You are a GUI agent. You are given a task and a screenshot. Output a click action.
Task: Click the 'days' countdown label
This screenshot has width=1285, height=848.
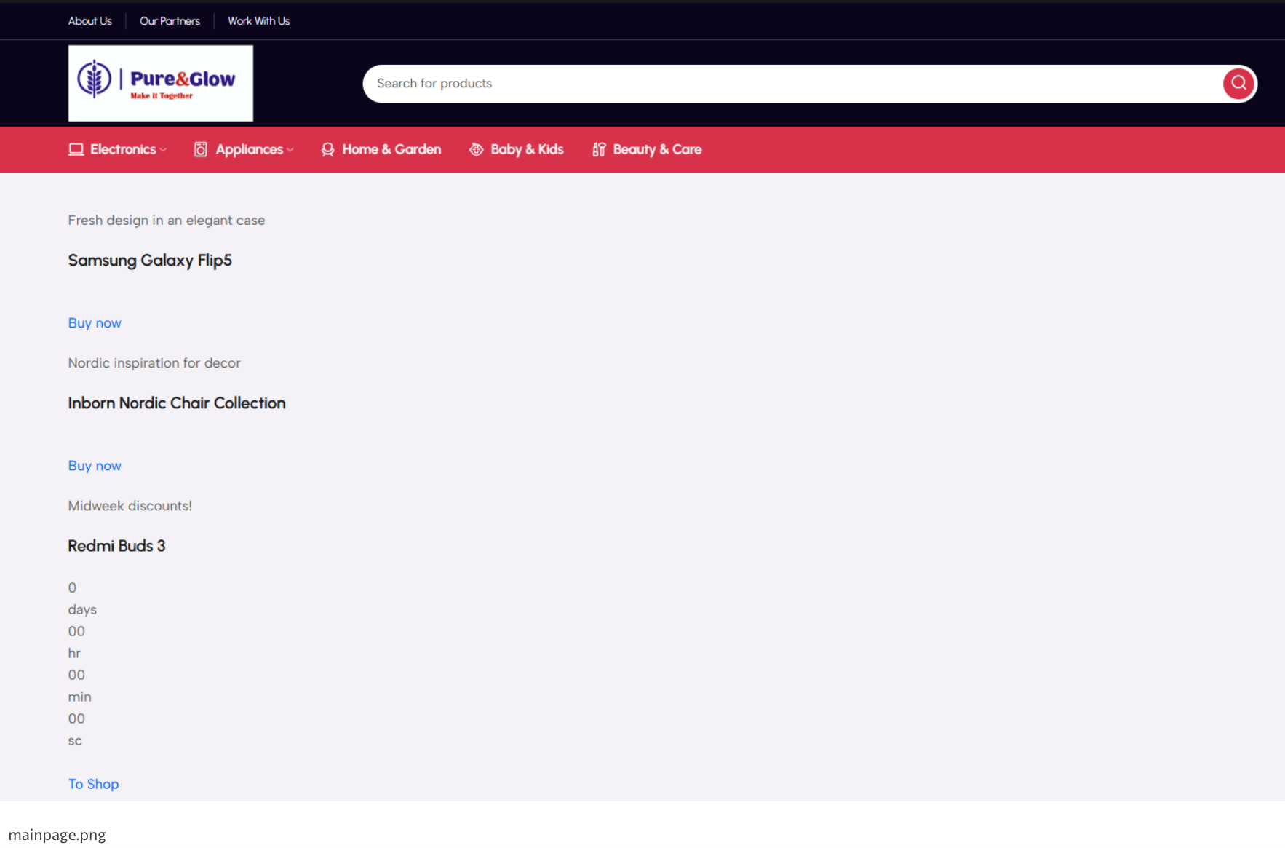[x=82, y=610]
